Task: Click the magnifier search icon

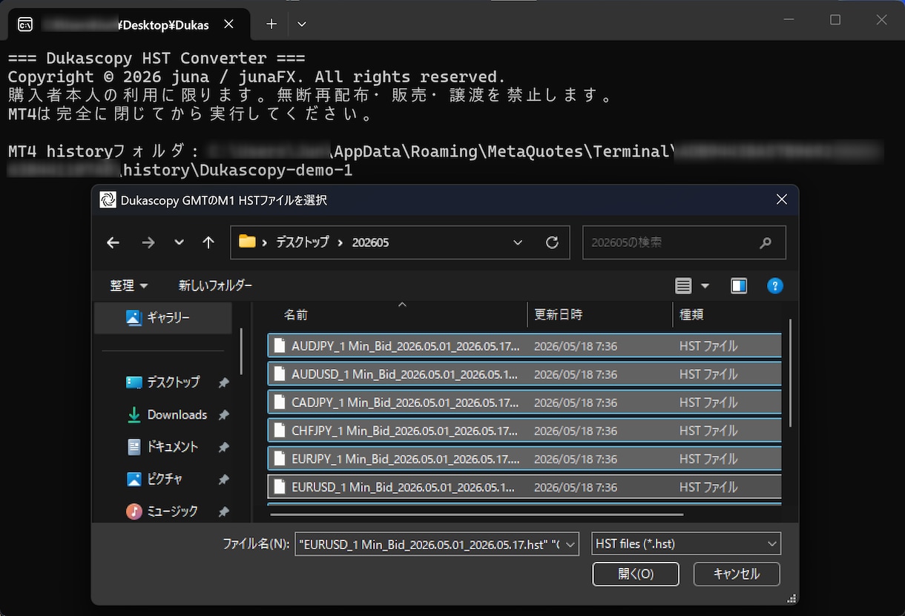Action: pos(766,242)
